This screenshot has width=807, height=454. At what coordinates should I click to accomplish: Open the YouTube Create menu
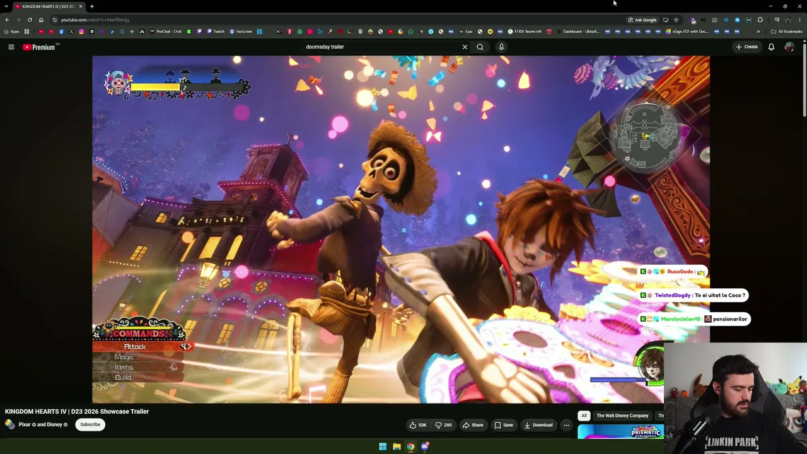tap(746, 47)
